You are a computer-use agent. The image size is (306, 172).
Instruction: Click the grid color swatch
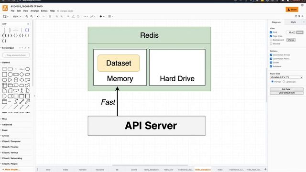pyautogui.click(x=300, y=32)
